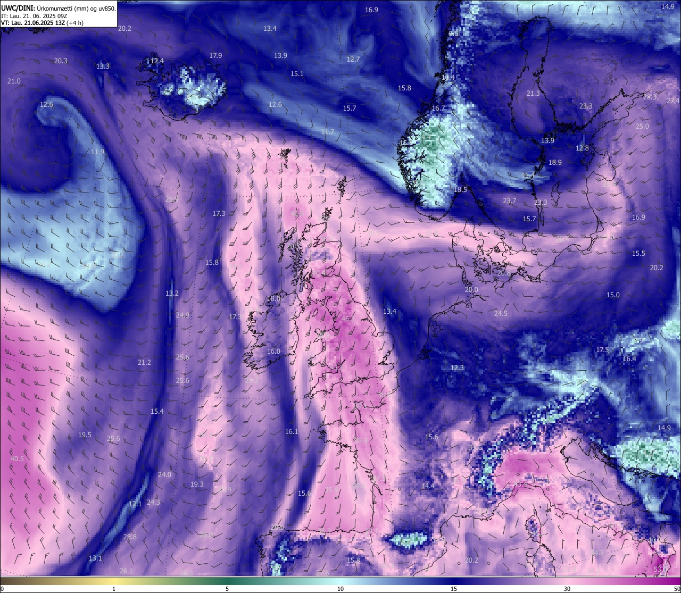This screenshot has width=681, height=593.
Task: Click the 25.0 value on the map
Action: (642, 126)
